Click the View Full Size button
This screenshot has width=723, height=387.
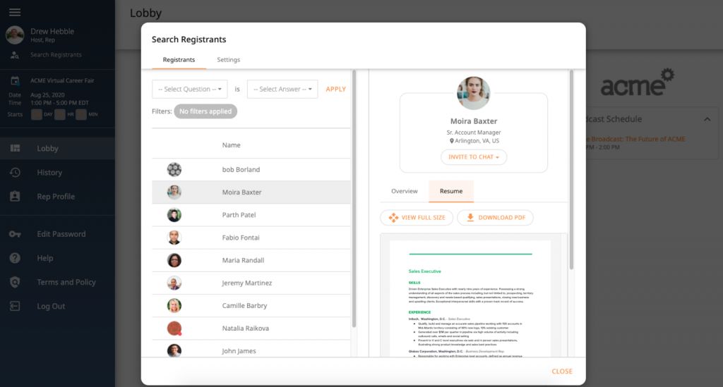pyautogui.click(x=417, y=218)
